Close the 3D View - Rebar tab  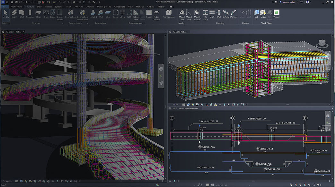23,32
